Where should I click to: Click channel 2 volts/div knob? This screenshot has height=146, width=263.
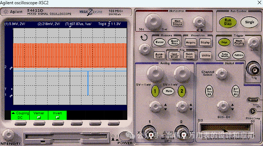coord(182,73)
